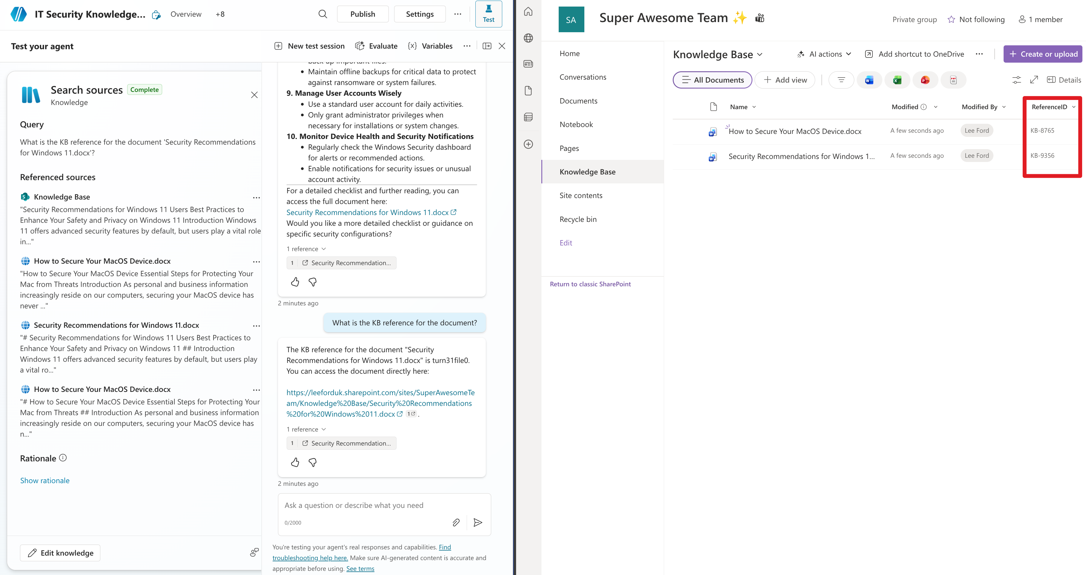Expand the Knowledge Base library dropdown
The height and width of the screenshot is (575, 1086).
pos(760,54)
